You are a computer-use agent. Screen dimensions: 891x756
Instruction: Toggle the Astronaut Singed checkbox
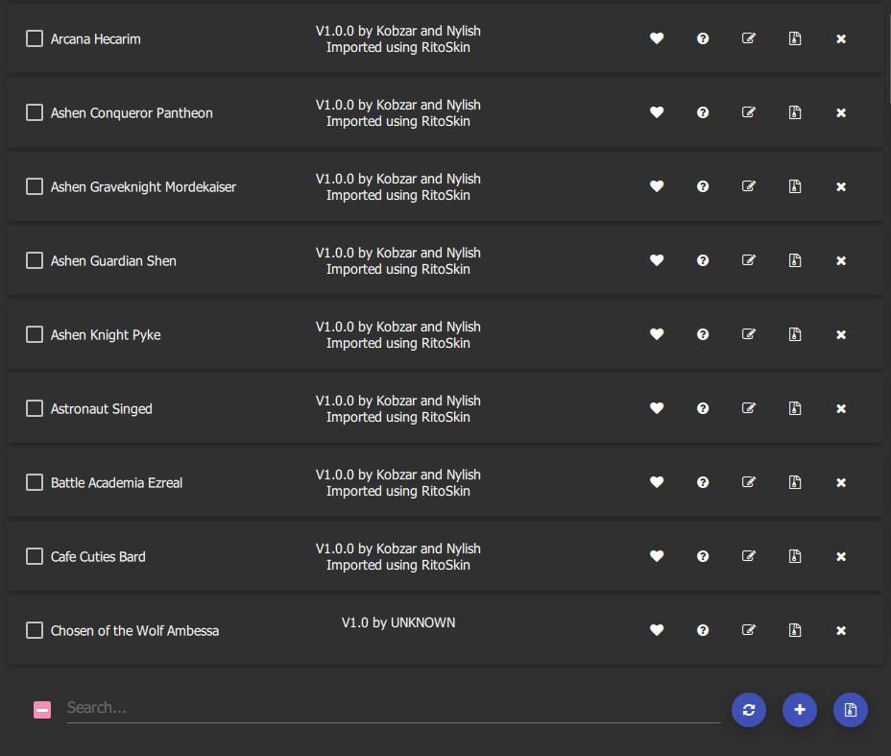pyautogui.click(x=35, y=408)
